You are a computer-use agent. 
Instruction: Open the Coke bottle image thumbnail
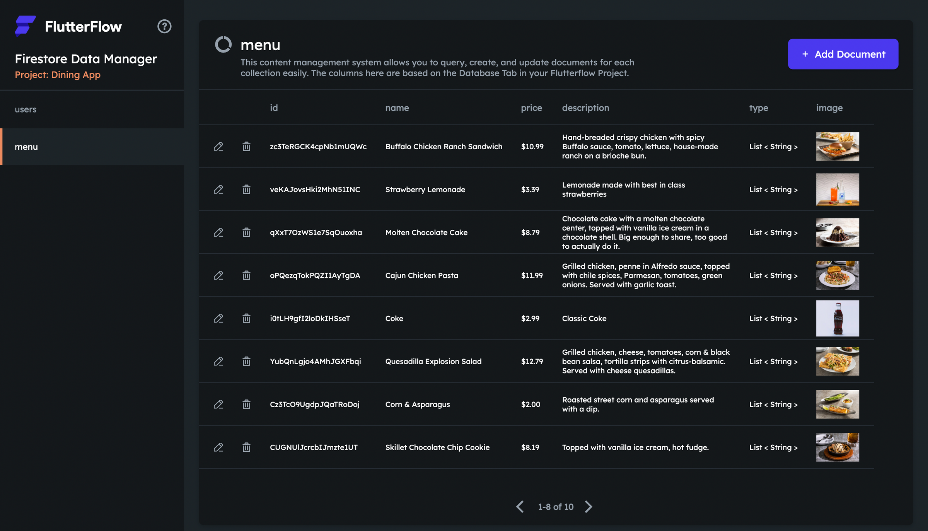pyautogui.click(x=838, y=318)
